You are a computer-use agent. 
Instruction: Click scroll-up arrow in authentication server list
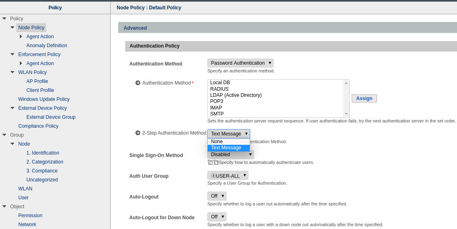point(346,83)
